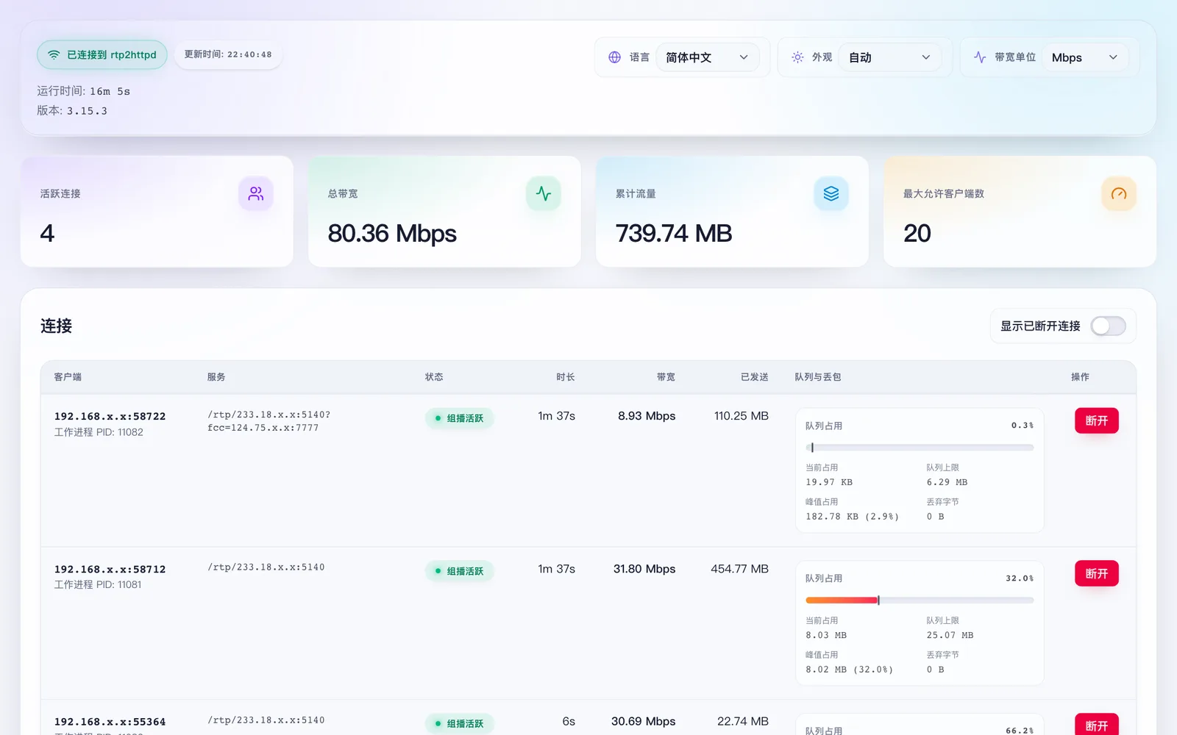Screen dimensions: 1177x735
Task: Click service path with fcc=124.75.x.x:7777
Action: pos(269,421)
